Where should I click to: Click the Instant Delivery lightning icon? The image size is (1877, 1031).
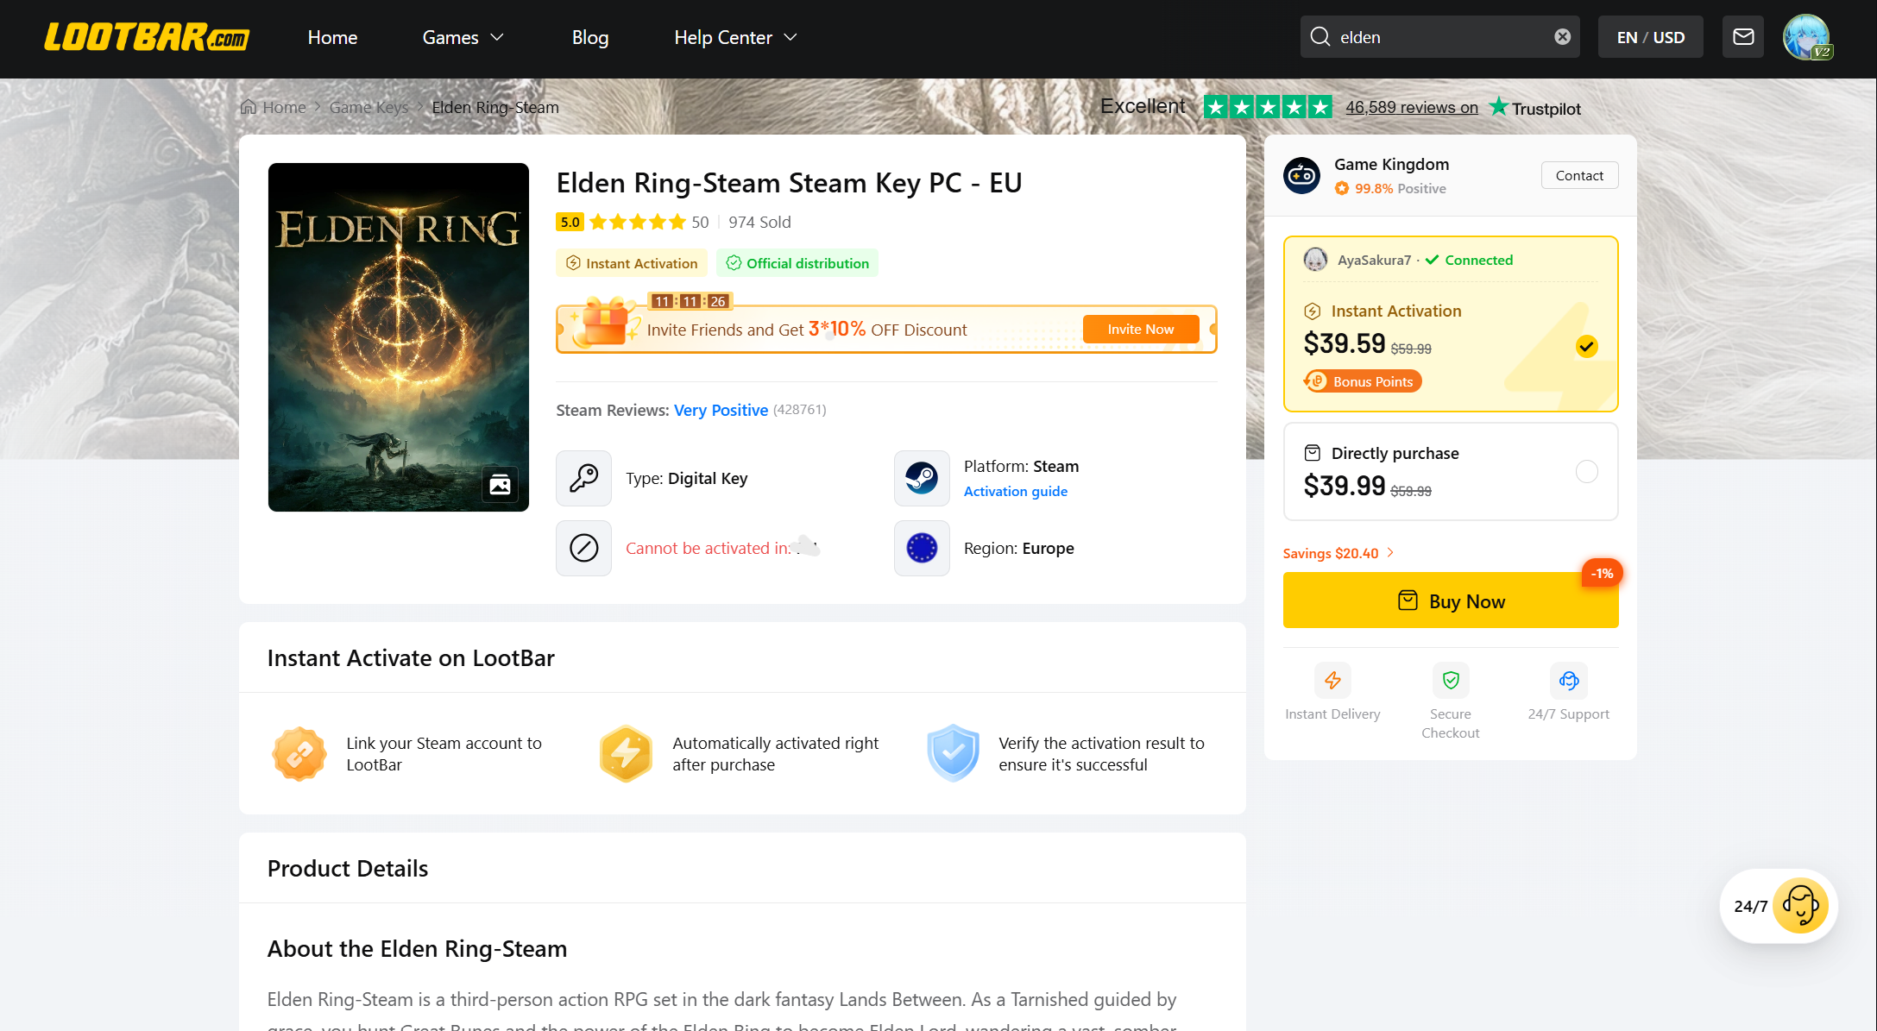[x=1332, y=681]
